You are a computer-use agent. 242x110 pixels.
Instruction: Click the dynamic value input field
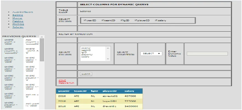207,54
